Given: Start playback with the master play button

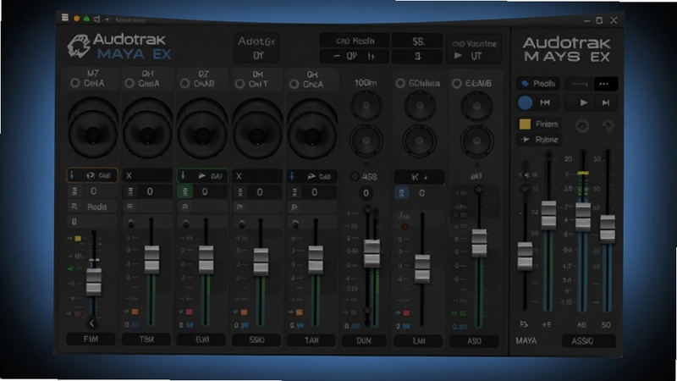Looking at the screenshot, I should tap(583, 102).
